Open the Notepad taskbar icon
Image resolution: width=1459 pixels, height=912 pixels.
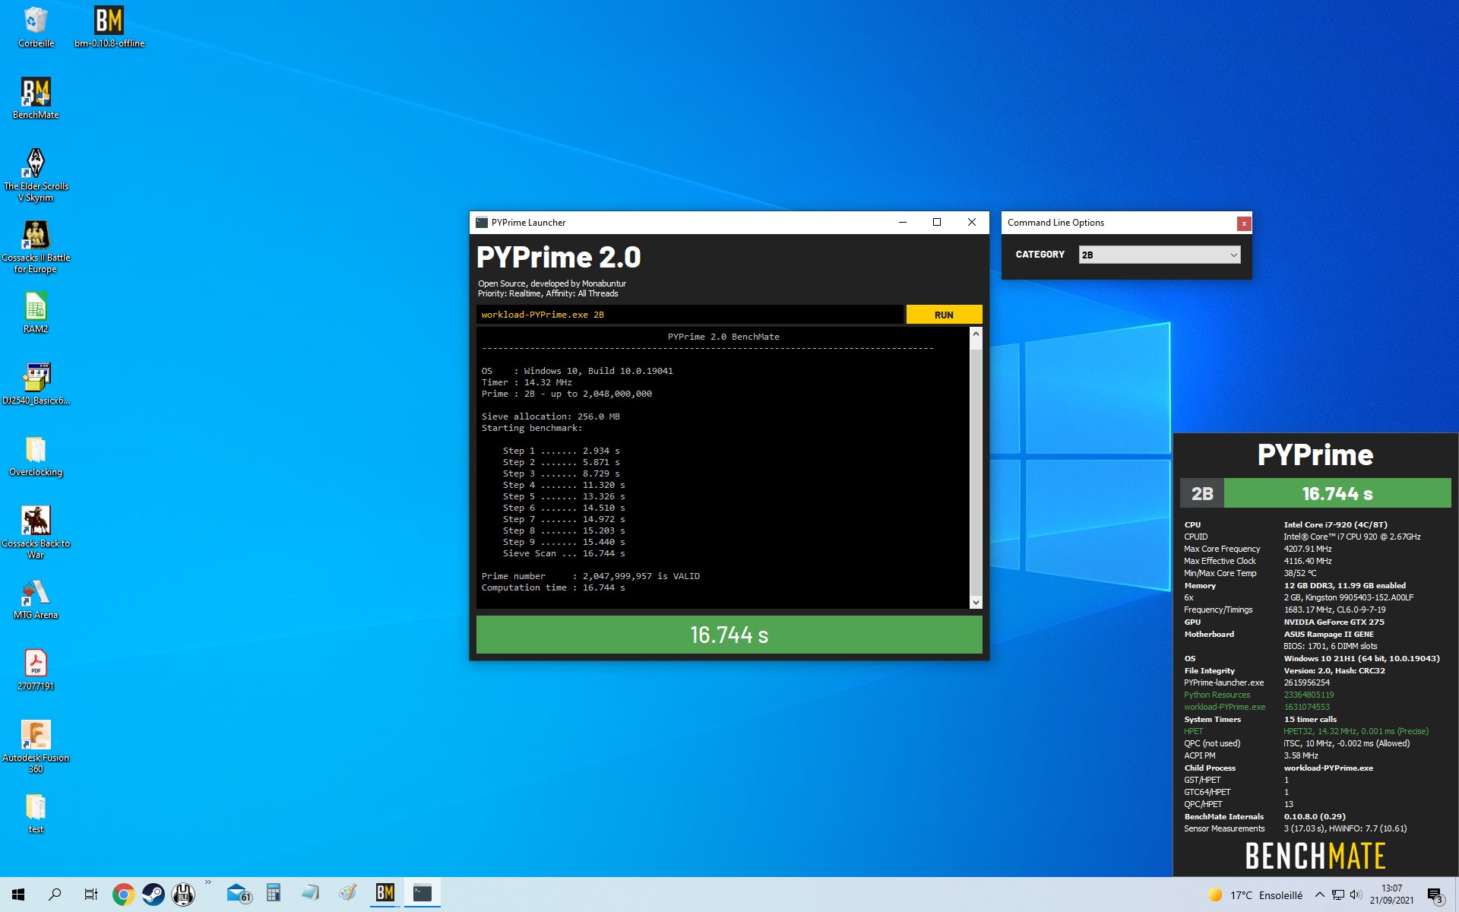310,893
